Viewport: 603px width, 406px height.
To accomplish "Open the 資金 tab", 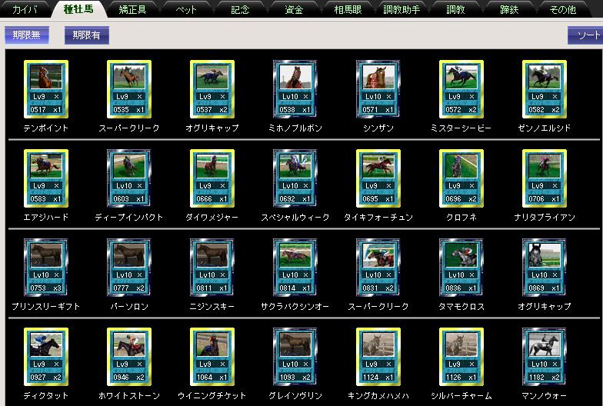I will [294, 9].
